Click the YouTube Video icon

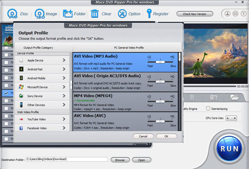click(x=21, y=119)
